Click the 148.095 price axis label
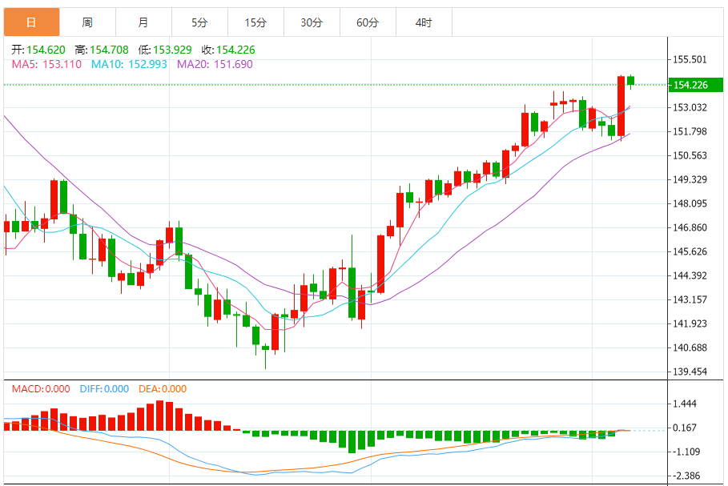This screenshot has width=728, height=486. coord(690,204)
